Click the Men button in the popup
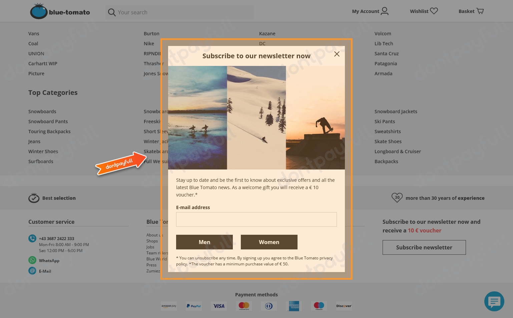 [204, 242]
